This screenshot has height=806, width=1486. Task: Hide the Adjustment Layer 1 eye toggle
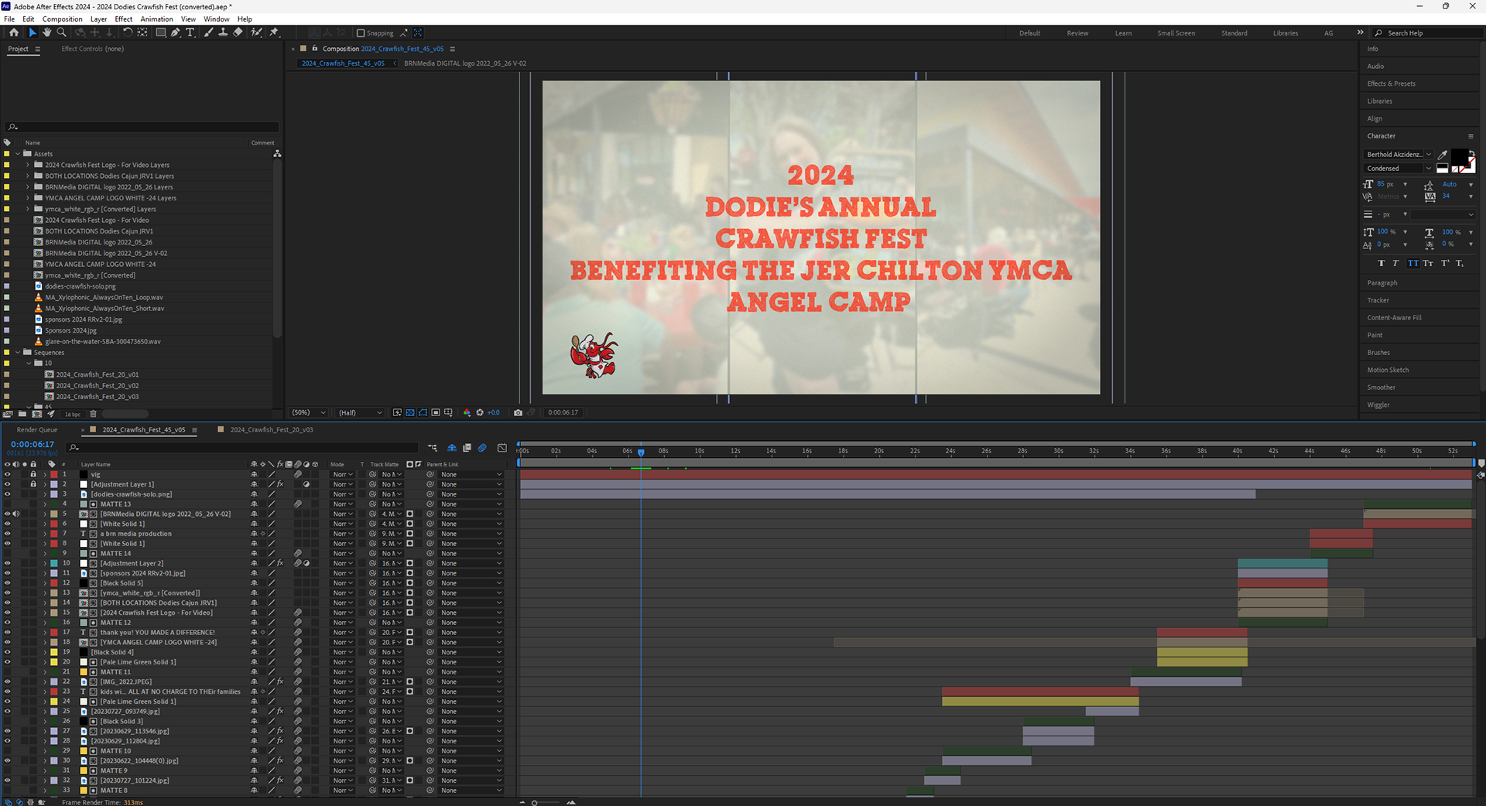pyautogui.click(x=8, y=484)
